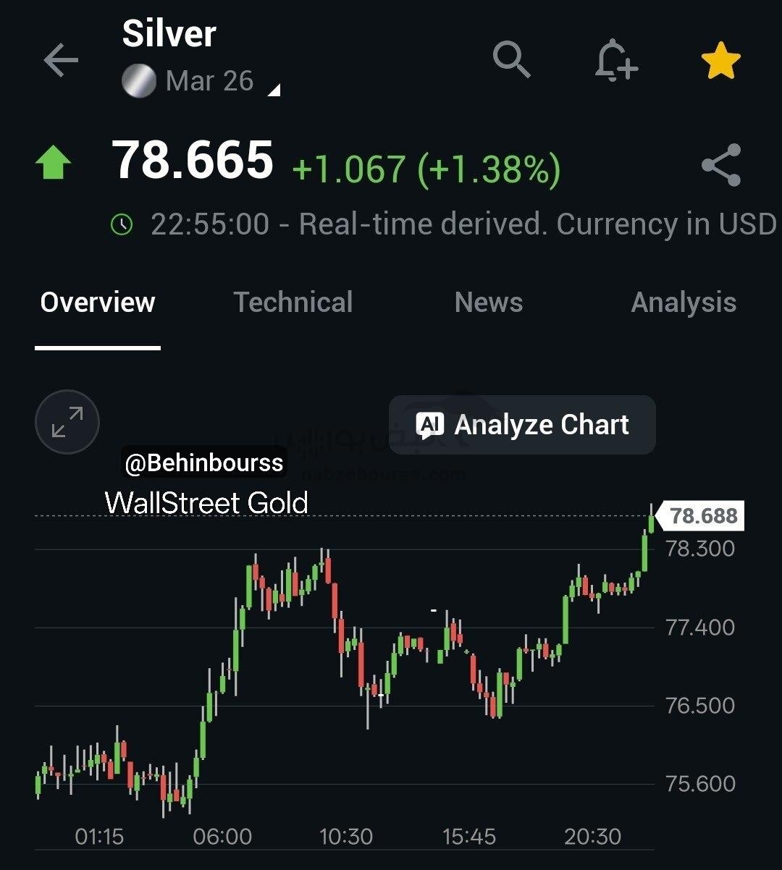Tap the real-time clock icon
The image size is (782, 870).
[x=122, y=224]
